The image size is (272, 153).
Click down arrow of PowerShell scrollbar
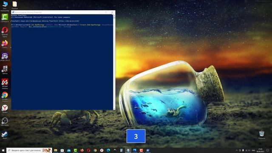pyautogui.click(x=114, y=109)
